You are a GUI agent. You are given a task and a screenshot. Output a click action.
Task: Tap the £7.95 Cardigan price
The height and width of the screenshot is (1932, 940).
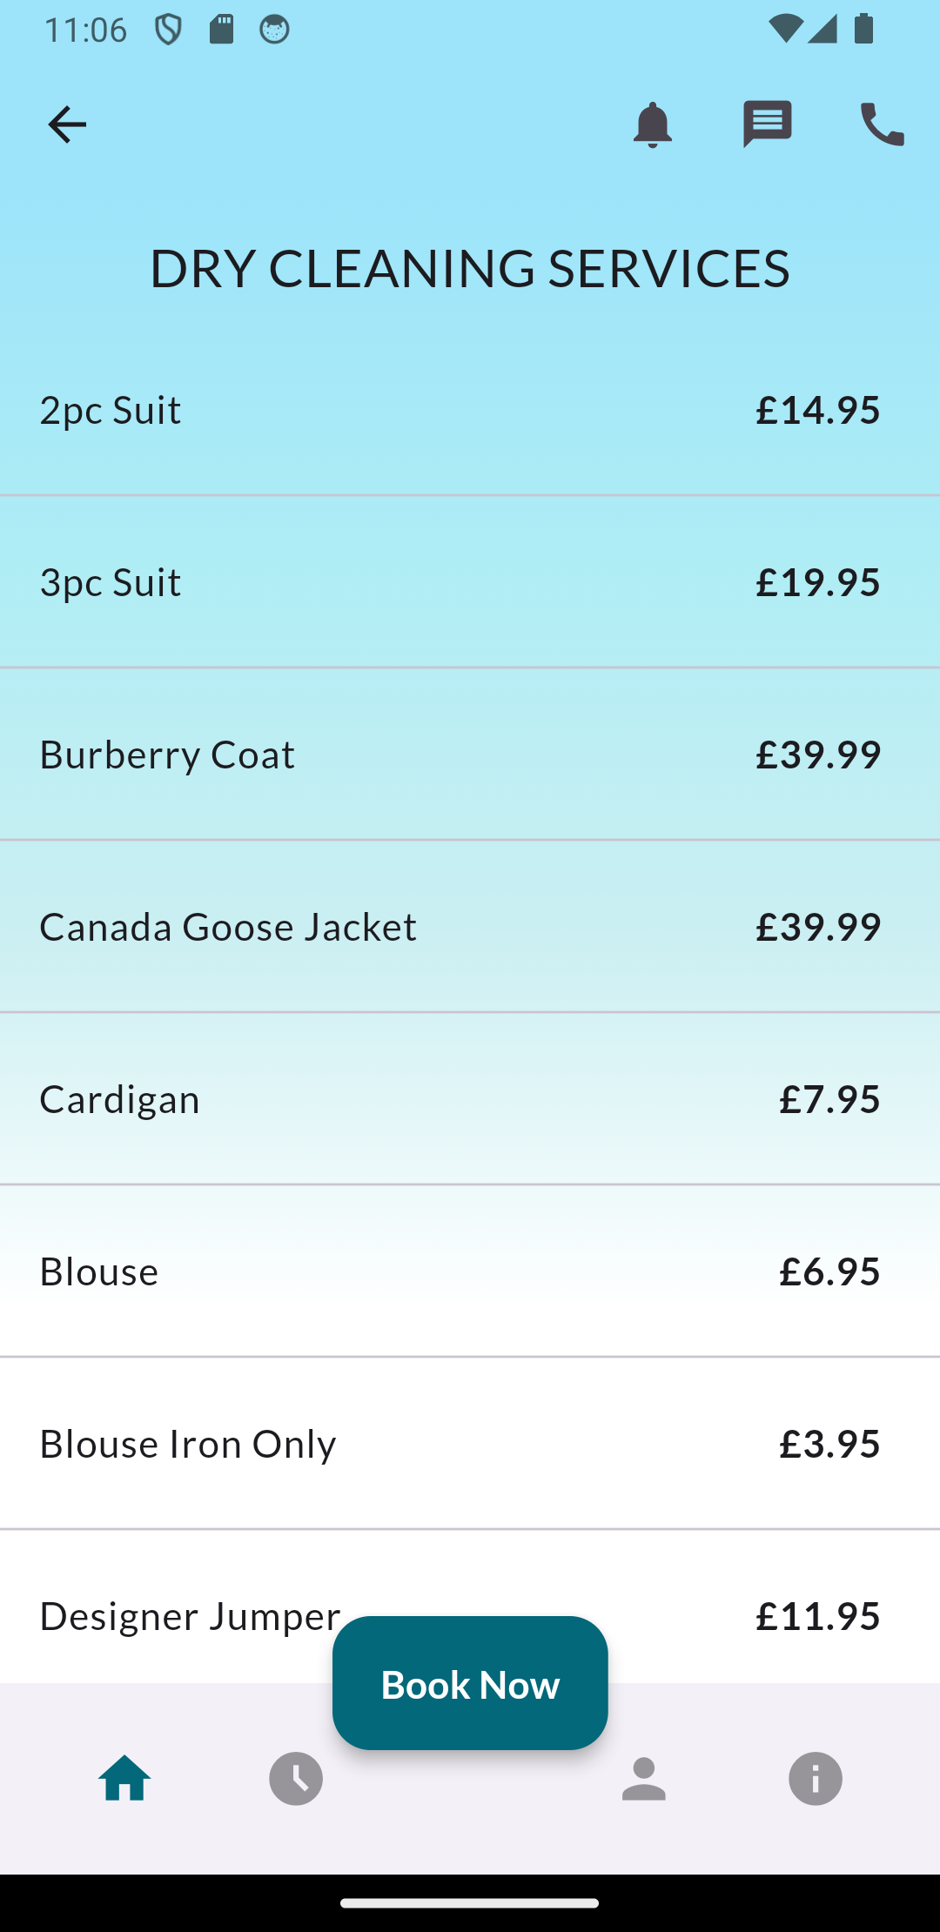(829, 1099)
